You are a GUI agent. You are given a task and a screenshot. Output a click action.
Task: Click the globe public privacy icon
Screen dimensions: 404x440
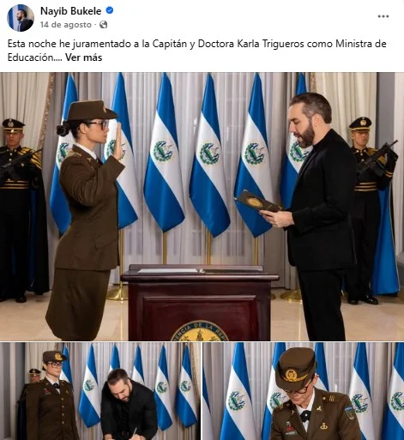tap(103, 25)
